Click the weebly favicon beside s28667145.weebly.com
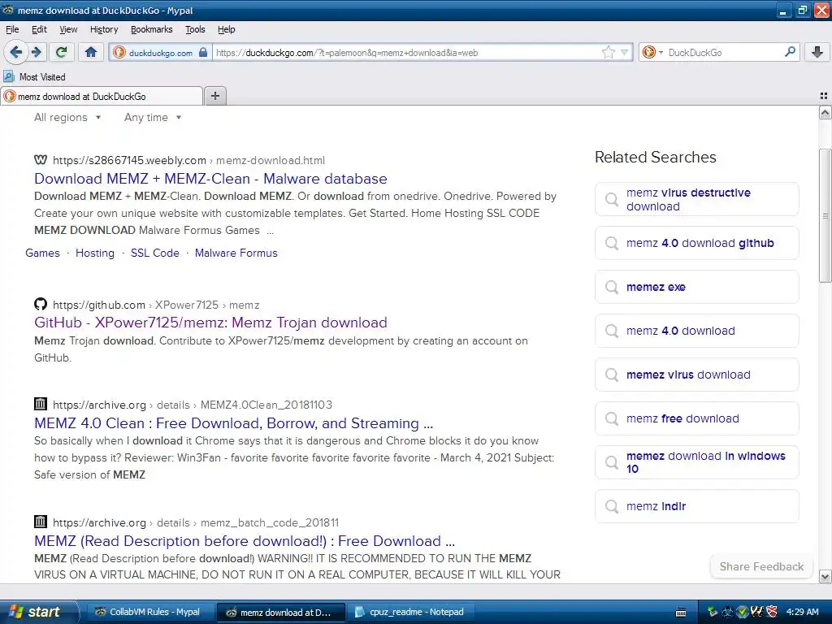 pyautogui.click(x=41, y=160)
